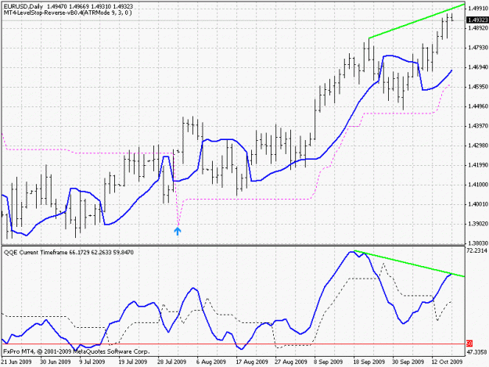Screen dimensions: 489x367
Task: Click the 1.45950 price scale label
Action: (478, 87)
